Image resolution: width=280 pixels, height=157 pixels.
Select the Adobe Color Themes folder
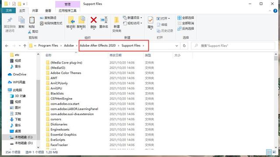coord(66,73)
